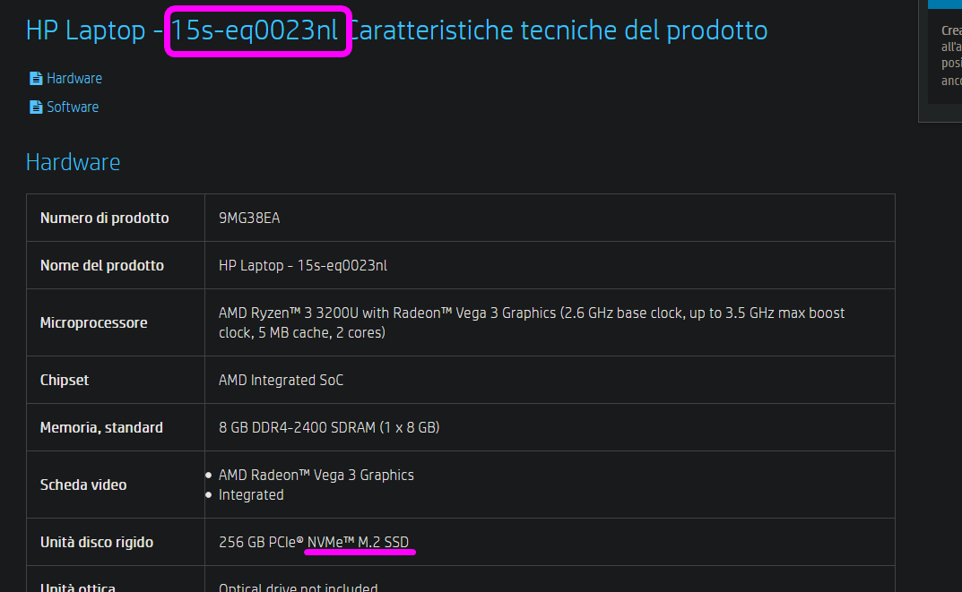Click the Unità disco rigido label cell

(116, 542)
